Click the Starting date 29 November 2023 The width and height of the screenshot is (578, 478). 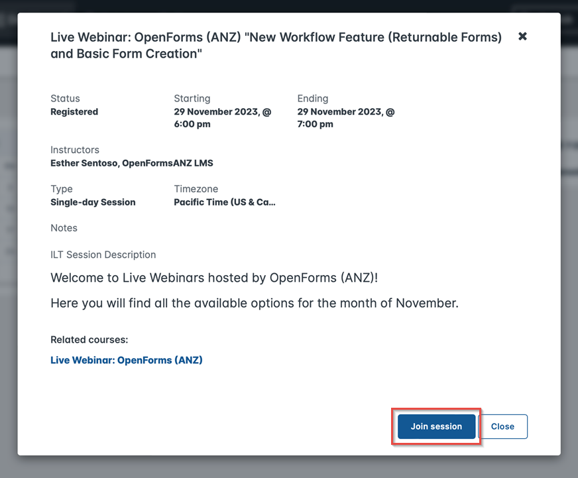pos(222,111)
